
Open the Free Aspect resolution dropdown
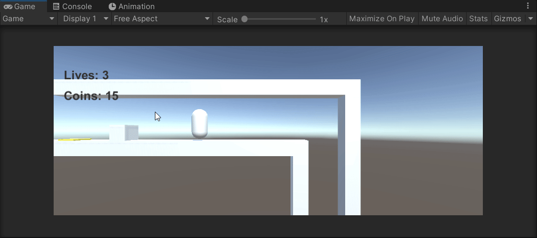pos(162,19)
